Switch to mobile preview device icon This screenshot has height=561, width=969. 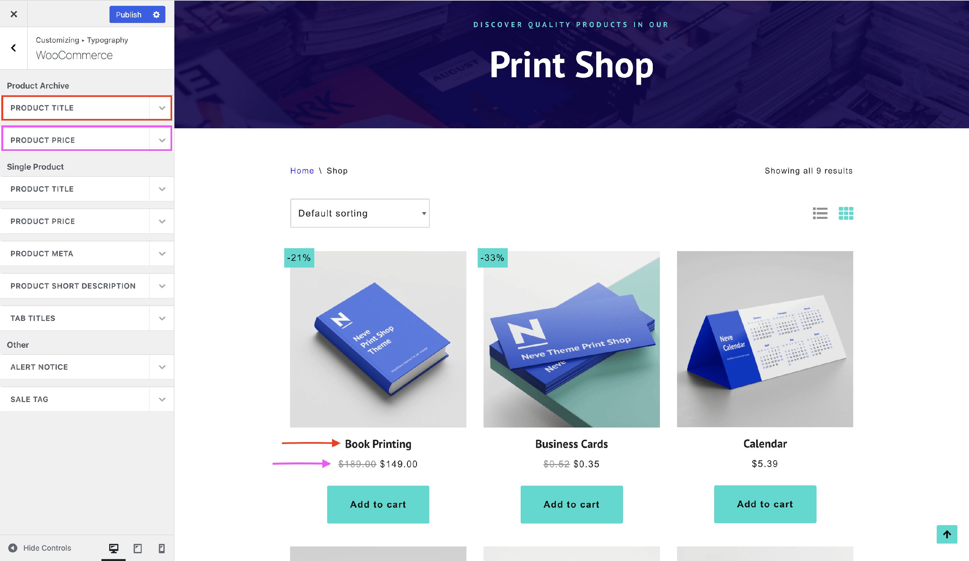tap(161, 548)
